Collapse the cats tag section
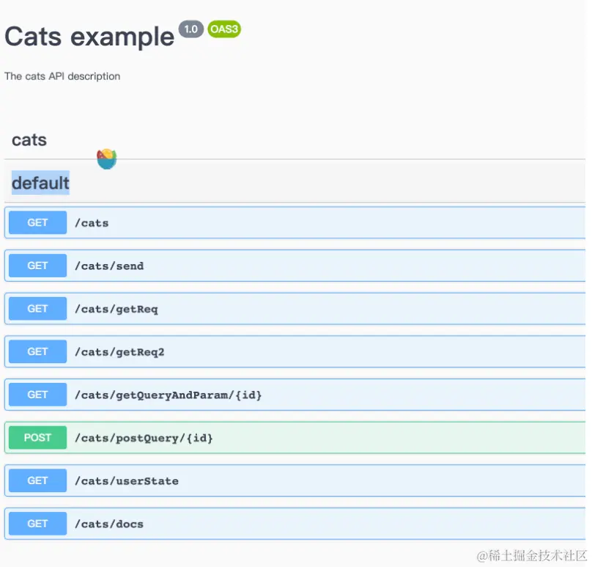Screen dimensions: 592x567 coord(29,140)
